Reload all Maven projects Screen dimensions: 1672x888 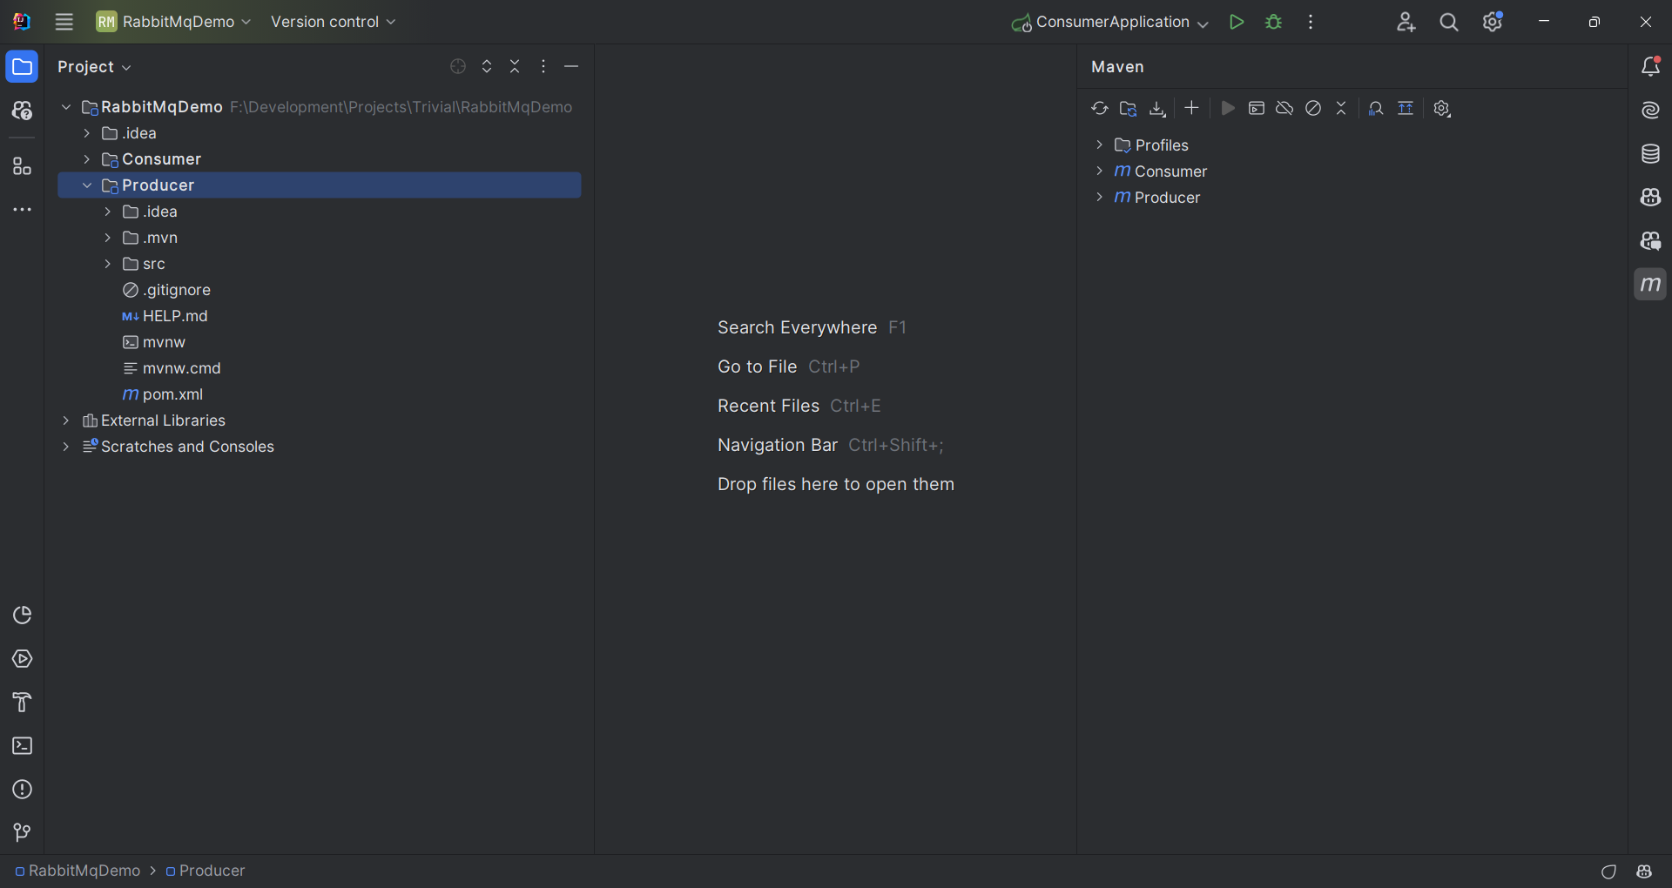coord(1099,109)
